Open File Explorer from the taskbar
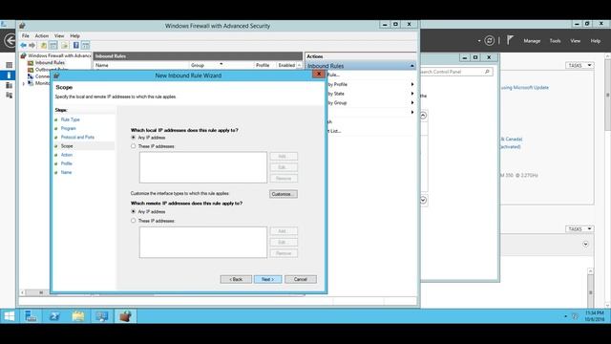 coord(78,316)
